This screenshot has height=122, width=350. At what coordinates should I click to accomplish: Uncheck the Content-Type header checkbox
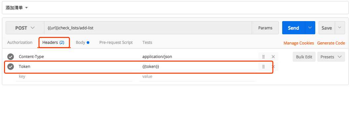(x=11, y=57)
